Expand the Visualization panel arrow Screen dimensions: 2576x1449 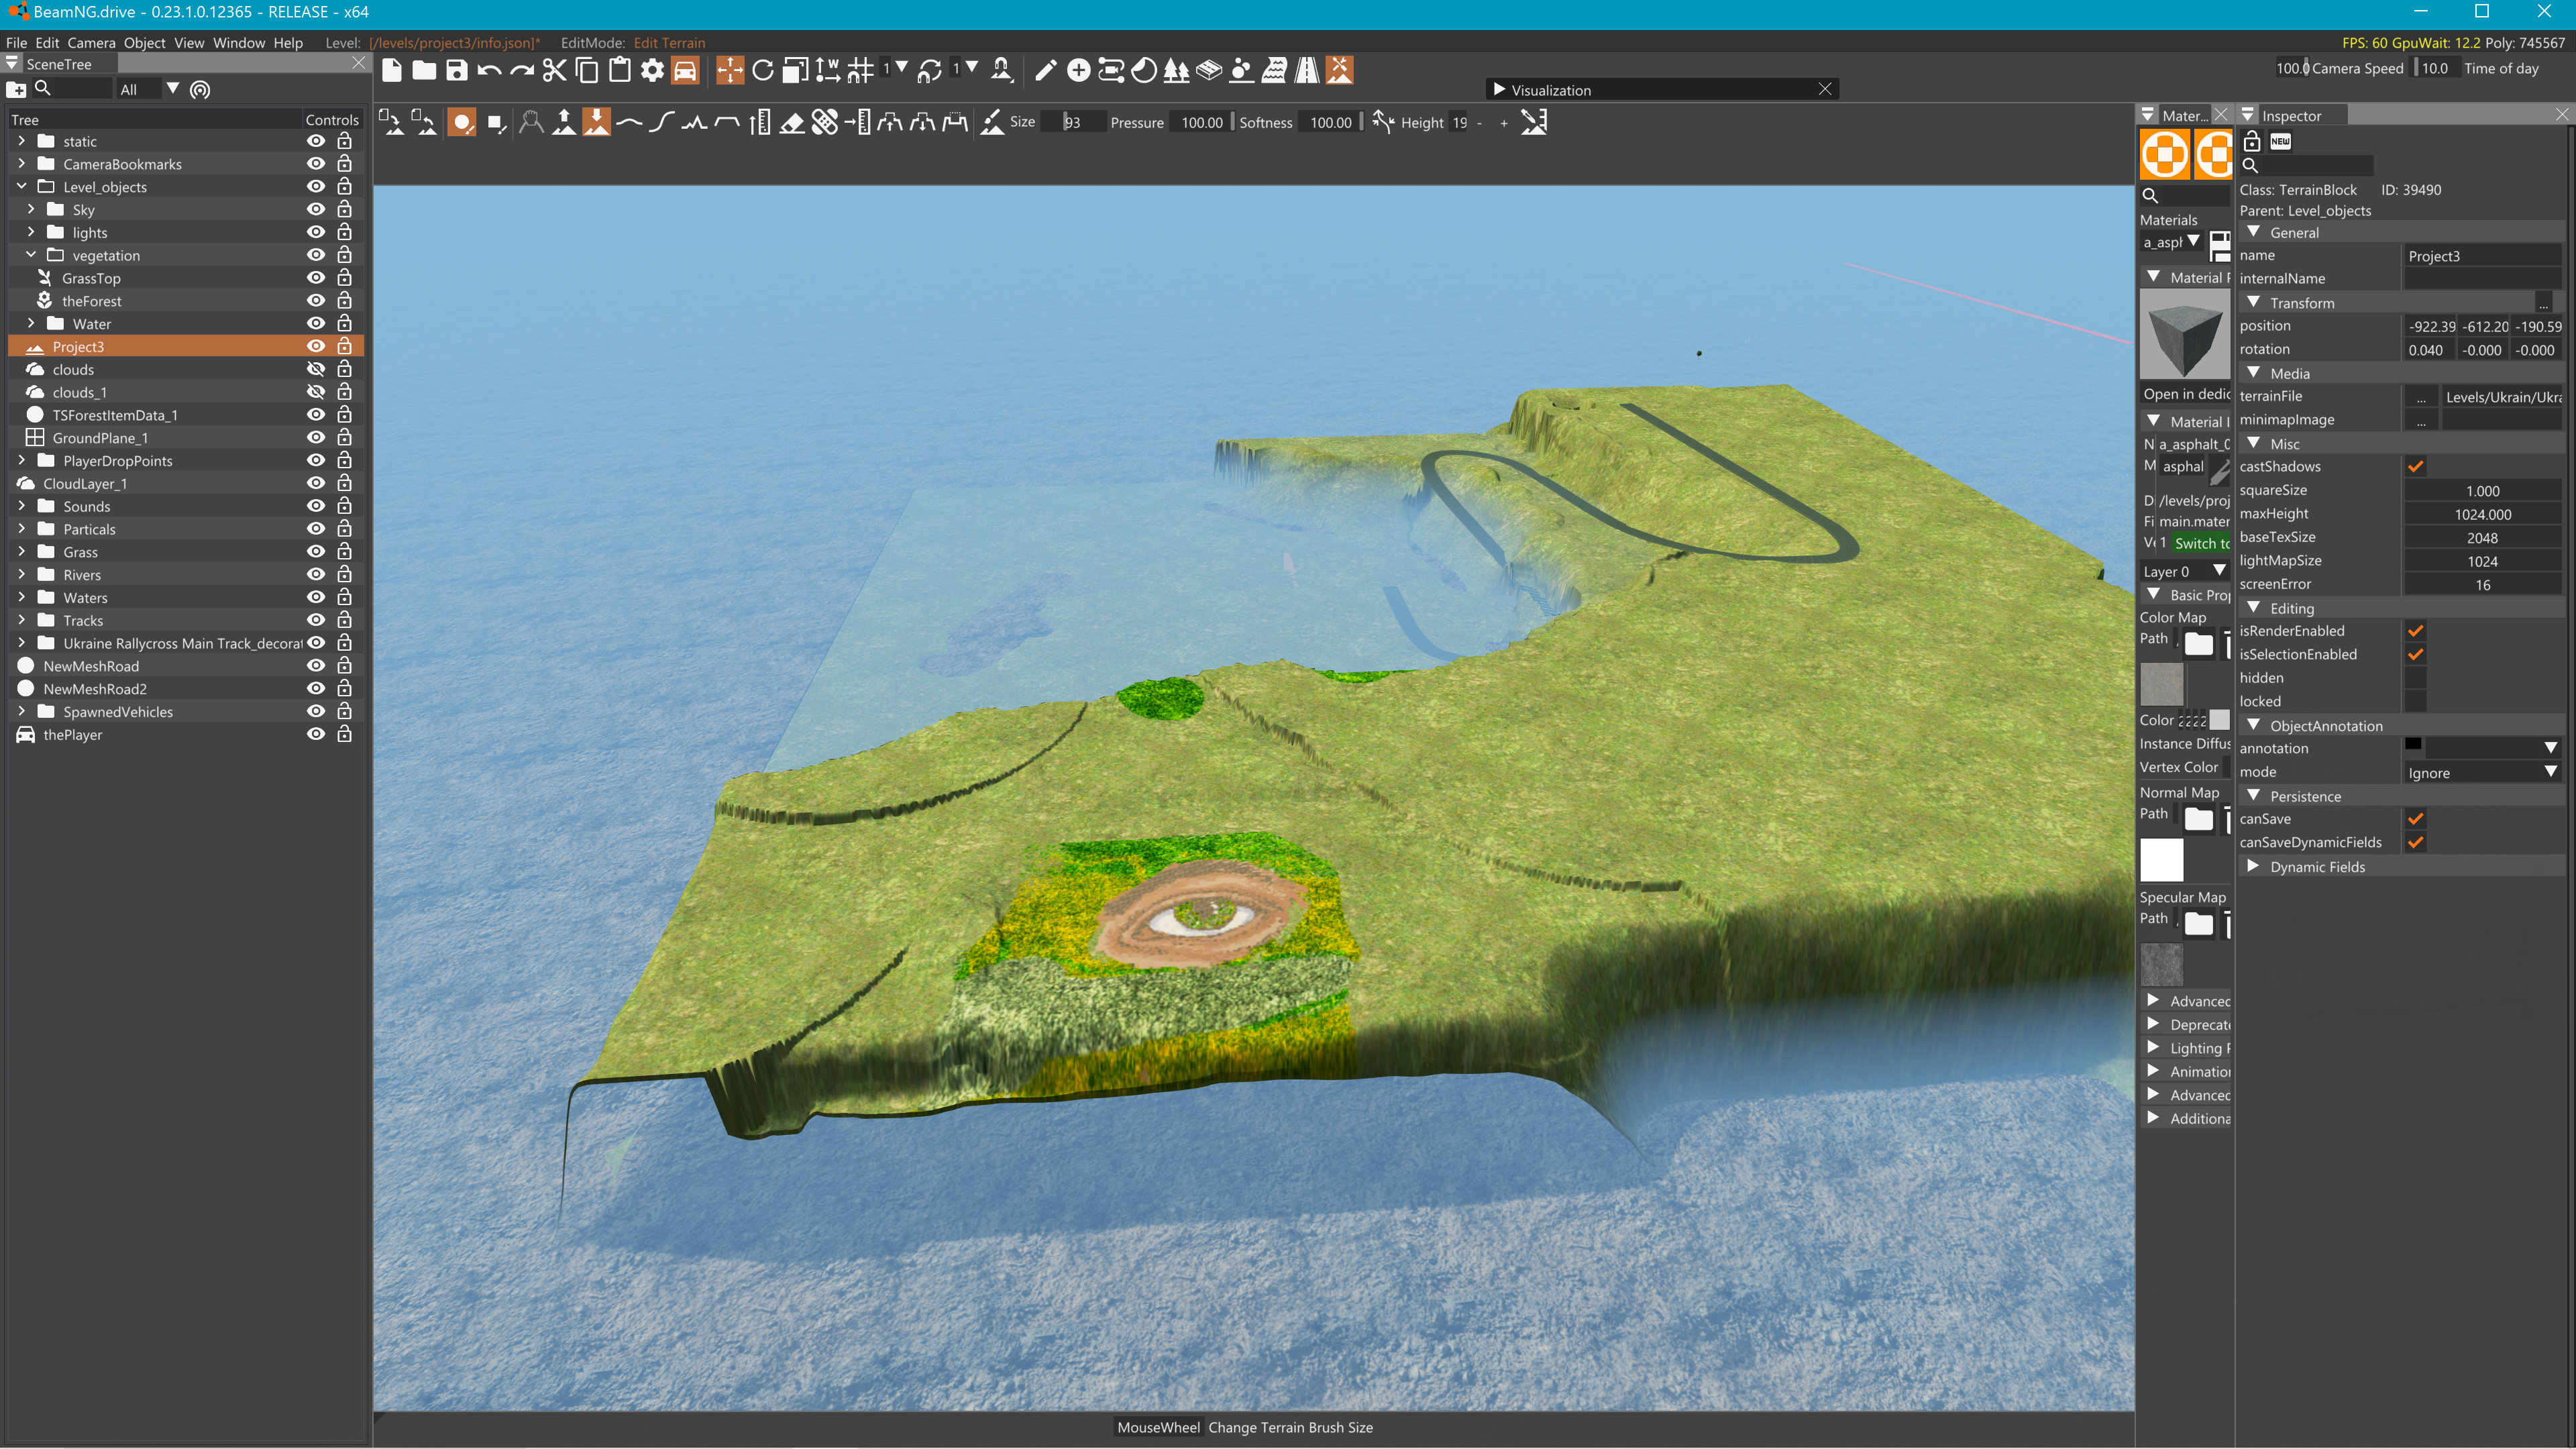[1499, 89]
